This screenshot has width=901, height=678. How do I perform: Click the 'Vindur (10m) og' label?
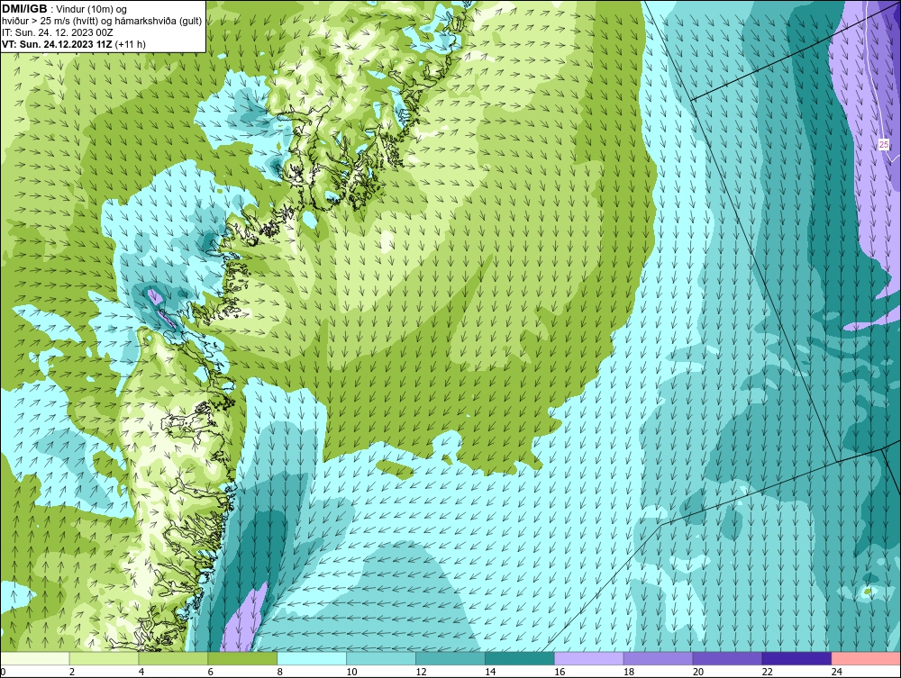tap(92, 10)
